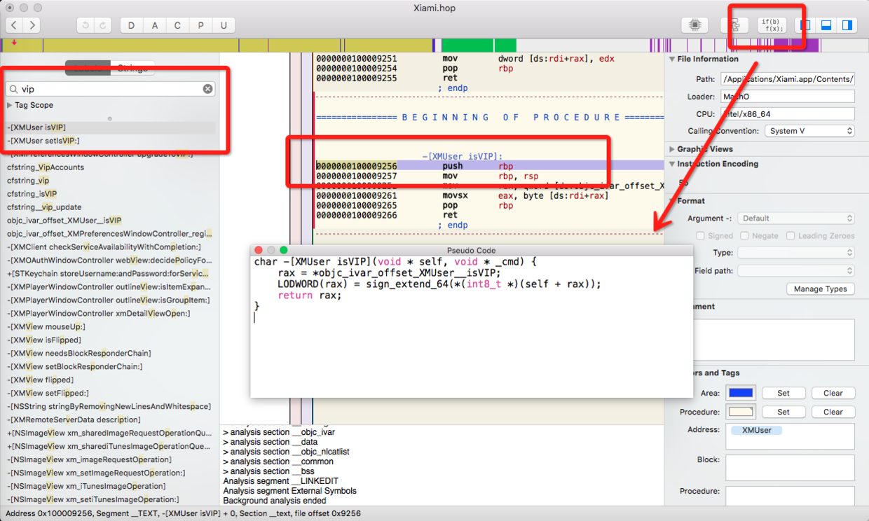The width and height of the screenshot is (869, 521).
Task: Open control flow graph view
Action: point(734,25)
